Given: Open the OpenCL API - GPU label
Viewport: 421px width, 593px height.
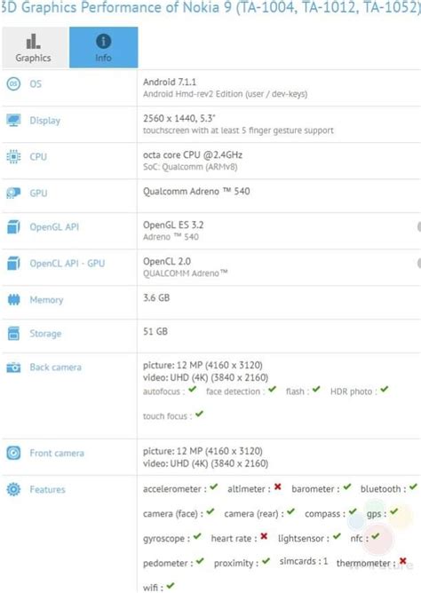Looking at the screenshot, I should [x=68, y=264].
